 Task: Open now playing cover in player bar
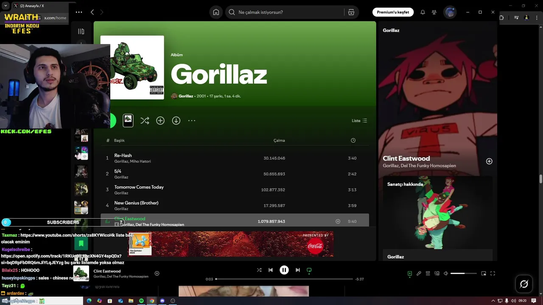point(81,273)
